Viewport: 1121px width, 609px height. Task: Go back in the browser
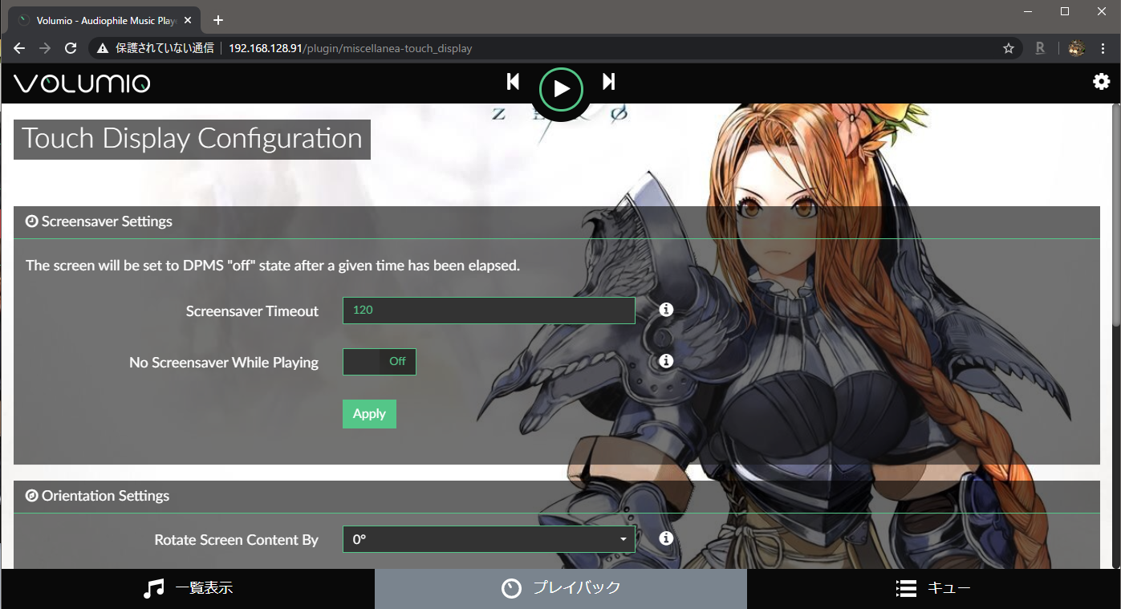tap(19, 48)
